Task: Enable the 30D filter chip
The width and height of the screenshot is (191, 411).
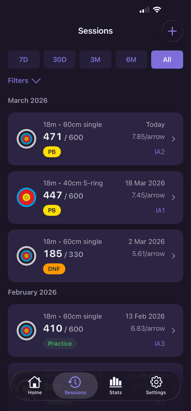Action: 59,60
